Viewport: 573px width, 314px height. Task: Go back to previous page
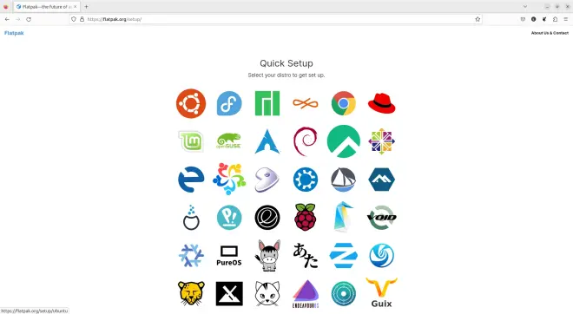pyautogui.click(x=7, y=19)
